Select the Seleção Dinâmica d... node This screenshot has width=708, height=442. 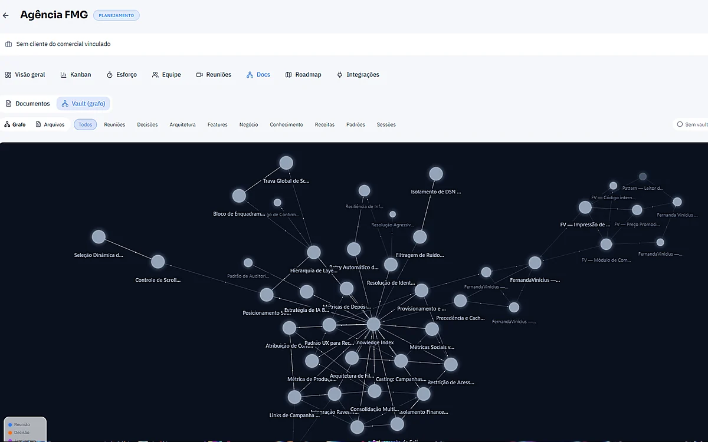coord(99,237)
